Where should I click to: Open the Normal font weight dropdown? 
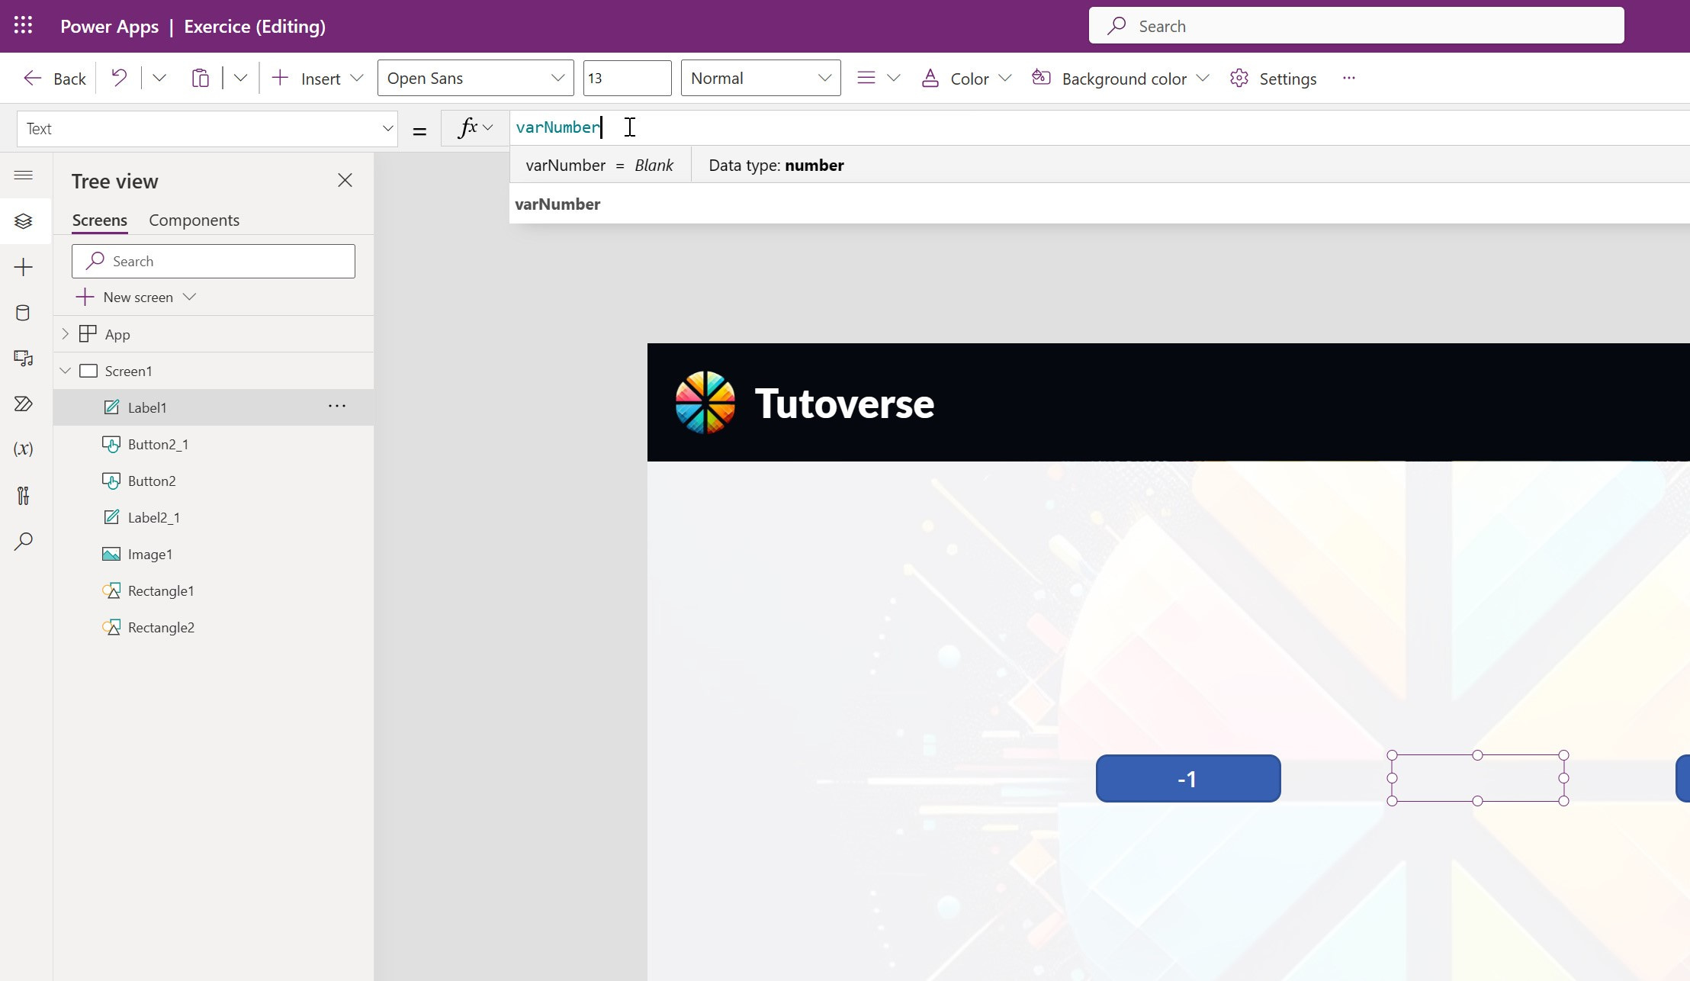(x=760, y=78)
